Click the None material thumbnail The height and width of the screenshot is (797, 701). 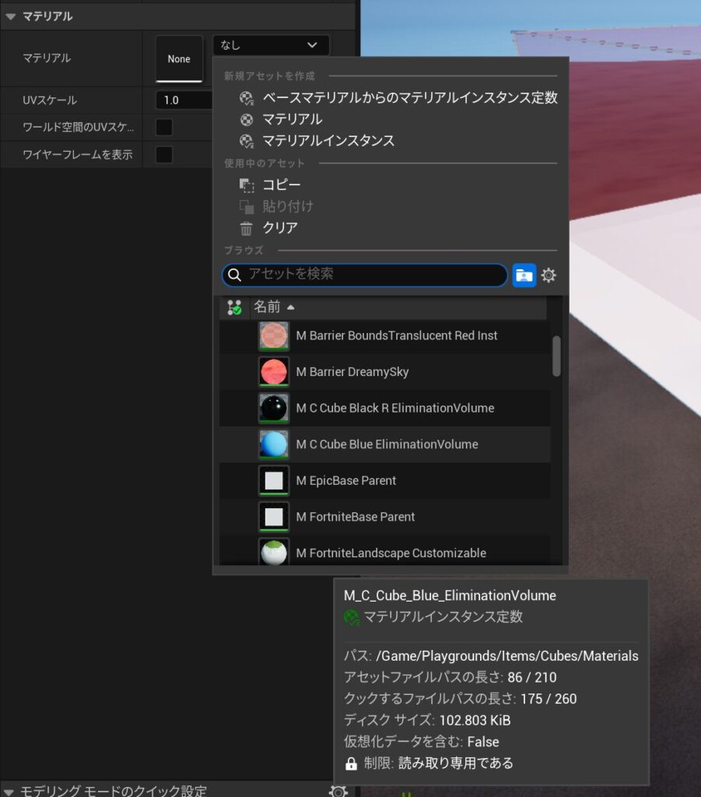click(x=179, y=59)
